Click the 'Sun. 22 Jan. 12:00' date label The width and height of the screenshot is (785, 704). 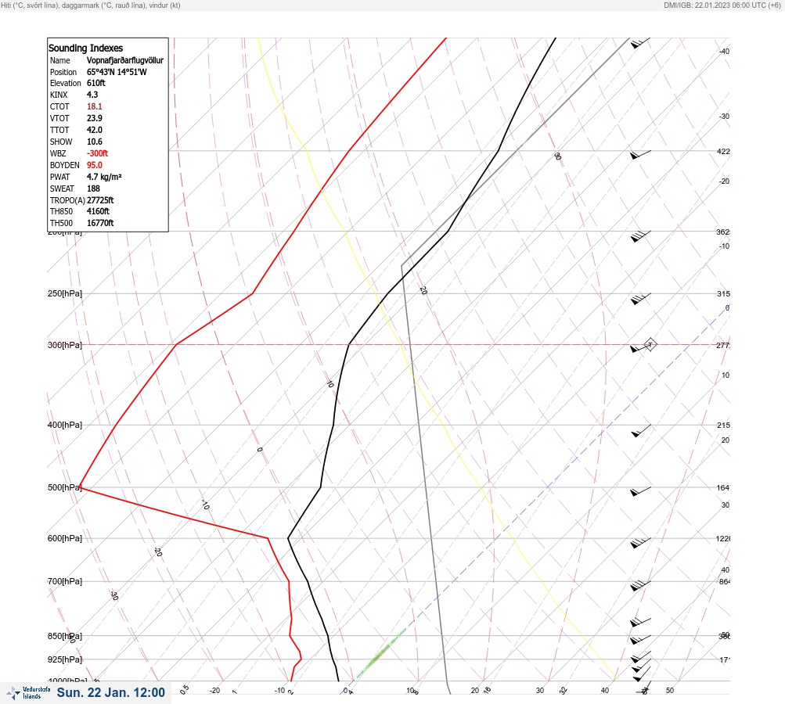tap(110, 692)
